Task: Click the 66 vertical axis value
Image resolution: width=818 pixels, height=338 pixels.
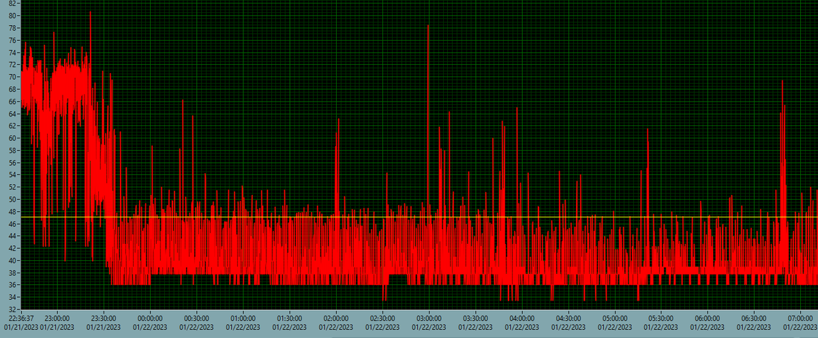Action: point(14,101)
